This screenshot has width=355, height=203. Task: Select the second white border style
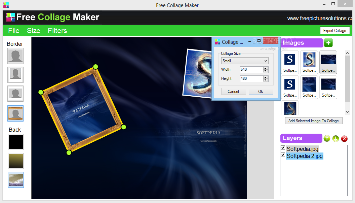pyautogui.click(x=15, y=75)
